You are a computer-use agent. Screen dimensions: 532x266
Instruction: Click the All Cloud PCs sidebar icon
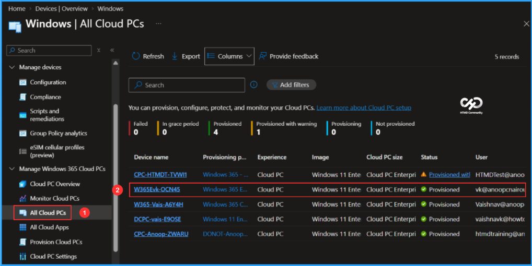click(x=22, y=213)
